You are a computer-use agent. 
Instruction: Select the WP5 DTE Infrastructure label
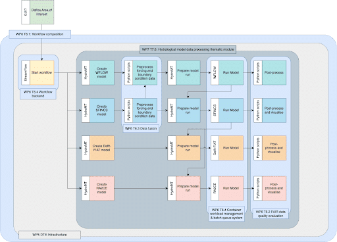click(x=49, y=235)
